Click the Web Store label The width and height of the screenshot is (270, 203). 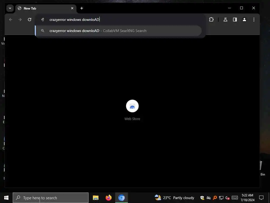click(x=132, y=119)
